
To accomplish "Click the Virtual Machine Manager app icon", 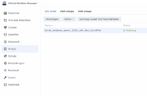I will click(4, 3).
